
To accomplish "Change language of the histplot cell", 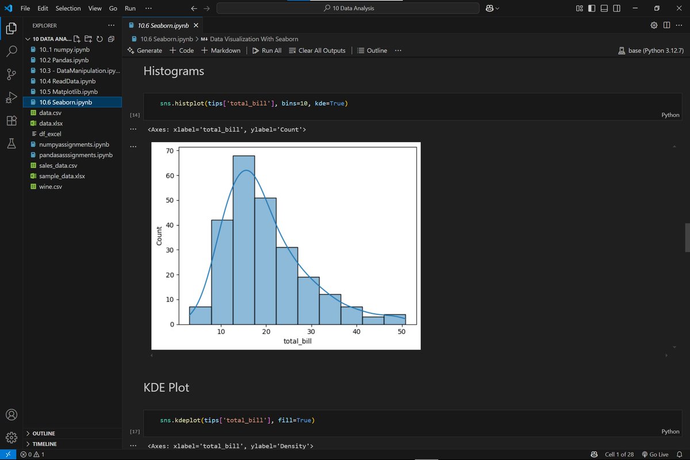I will click(670, 115).
